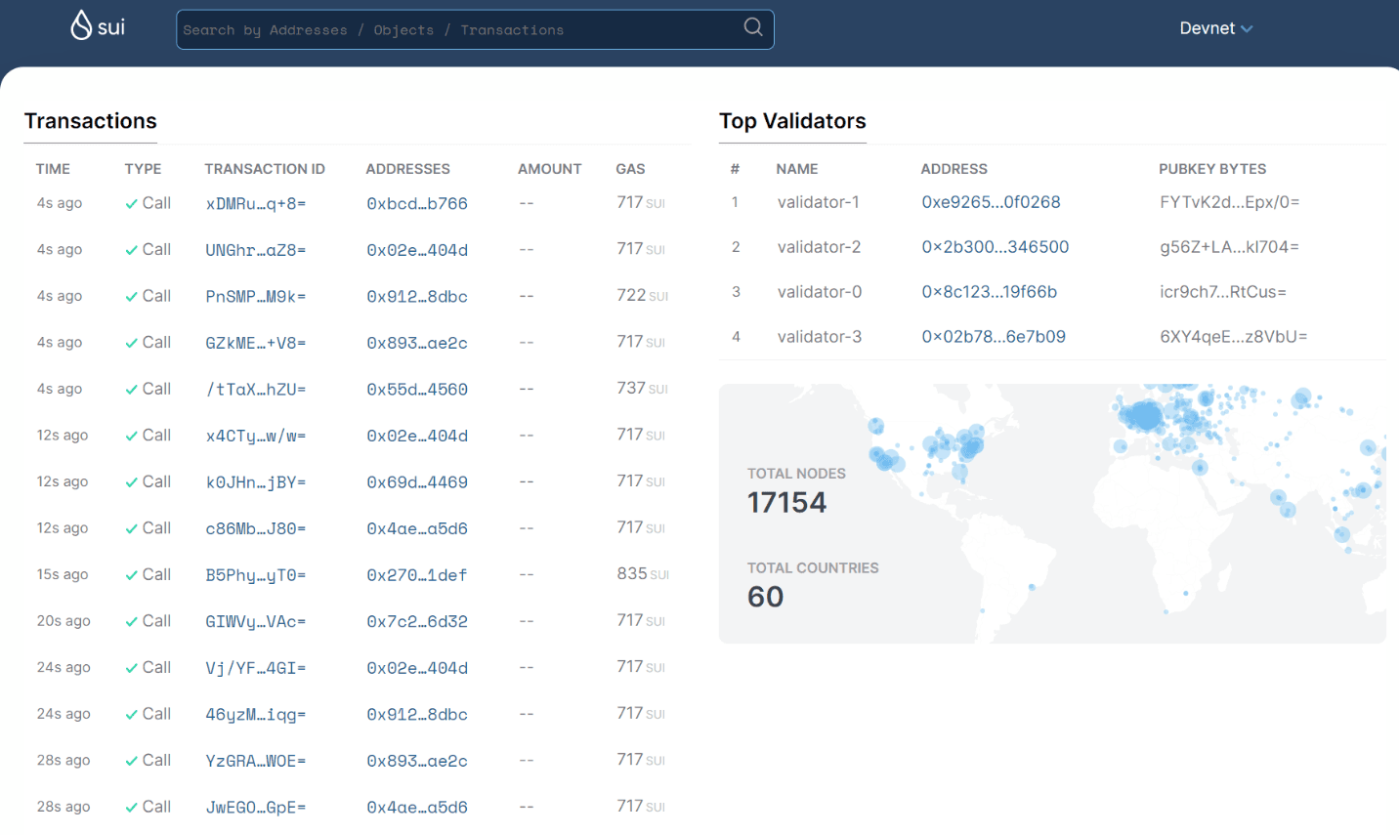The width and height of the screenshot is (1399, 835).
Task: Open address 0x270…1def
Action: (417, 575)
